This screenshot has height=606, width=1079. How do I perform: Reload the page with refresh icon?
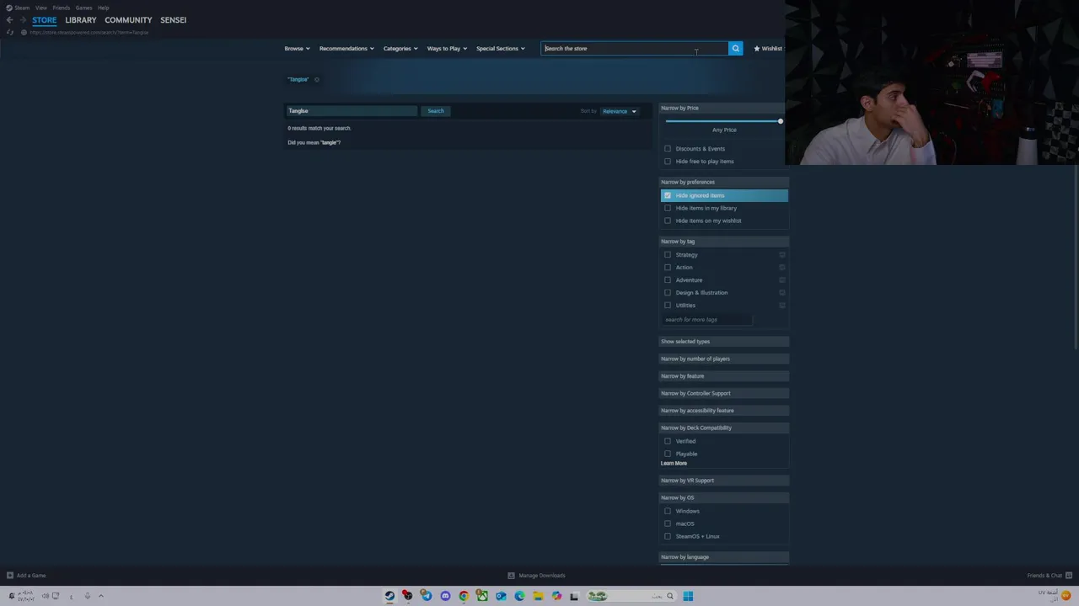coord(10,32)
